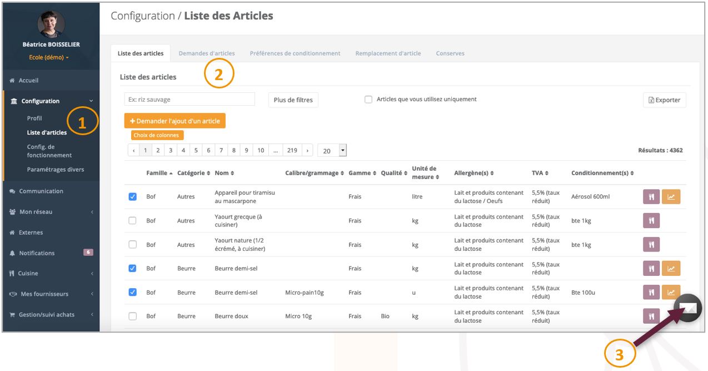The image size is (708, 371).
Task: Click the notifications badge showing 6
Action: [88, 252]
